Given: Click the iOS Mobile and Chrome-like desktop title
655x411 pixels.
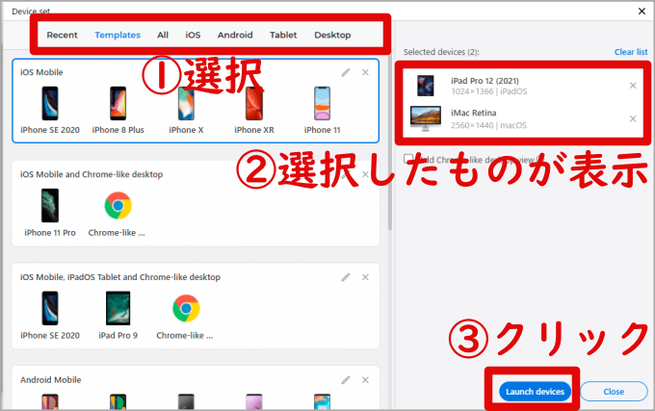Looking at the screenshot, I should tap(92, 174).
